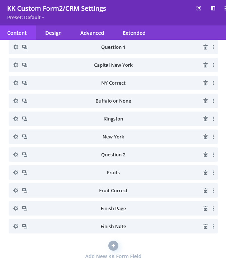Open the Extended tab
The width and height of the screenshot is (226, 260).
pos(134,33)
